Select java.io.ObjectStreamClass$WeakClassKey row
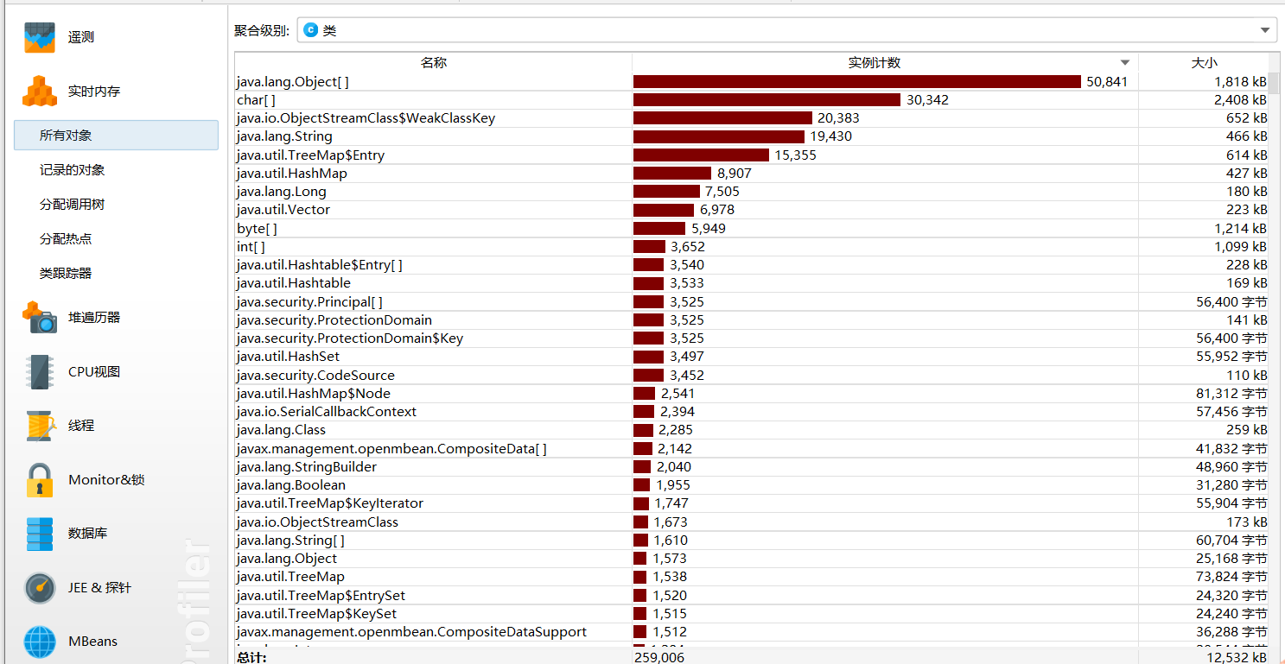This screenshot has height=664, width=1285. [752, 118]
